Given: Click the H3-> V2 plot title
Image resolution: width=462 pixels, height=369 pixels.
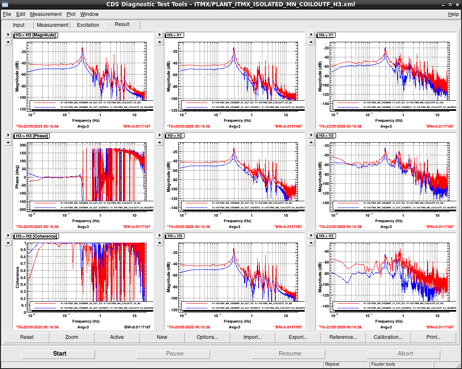Looking at the screenshot, I should [x=326, y=136].
